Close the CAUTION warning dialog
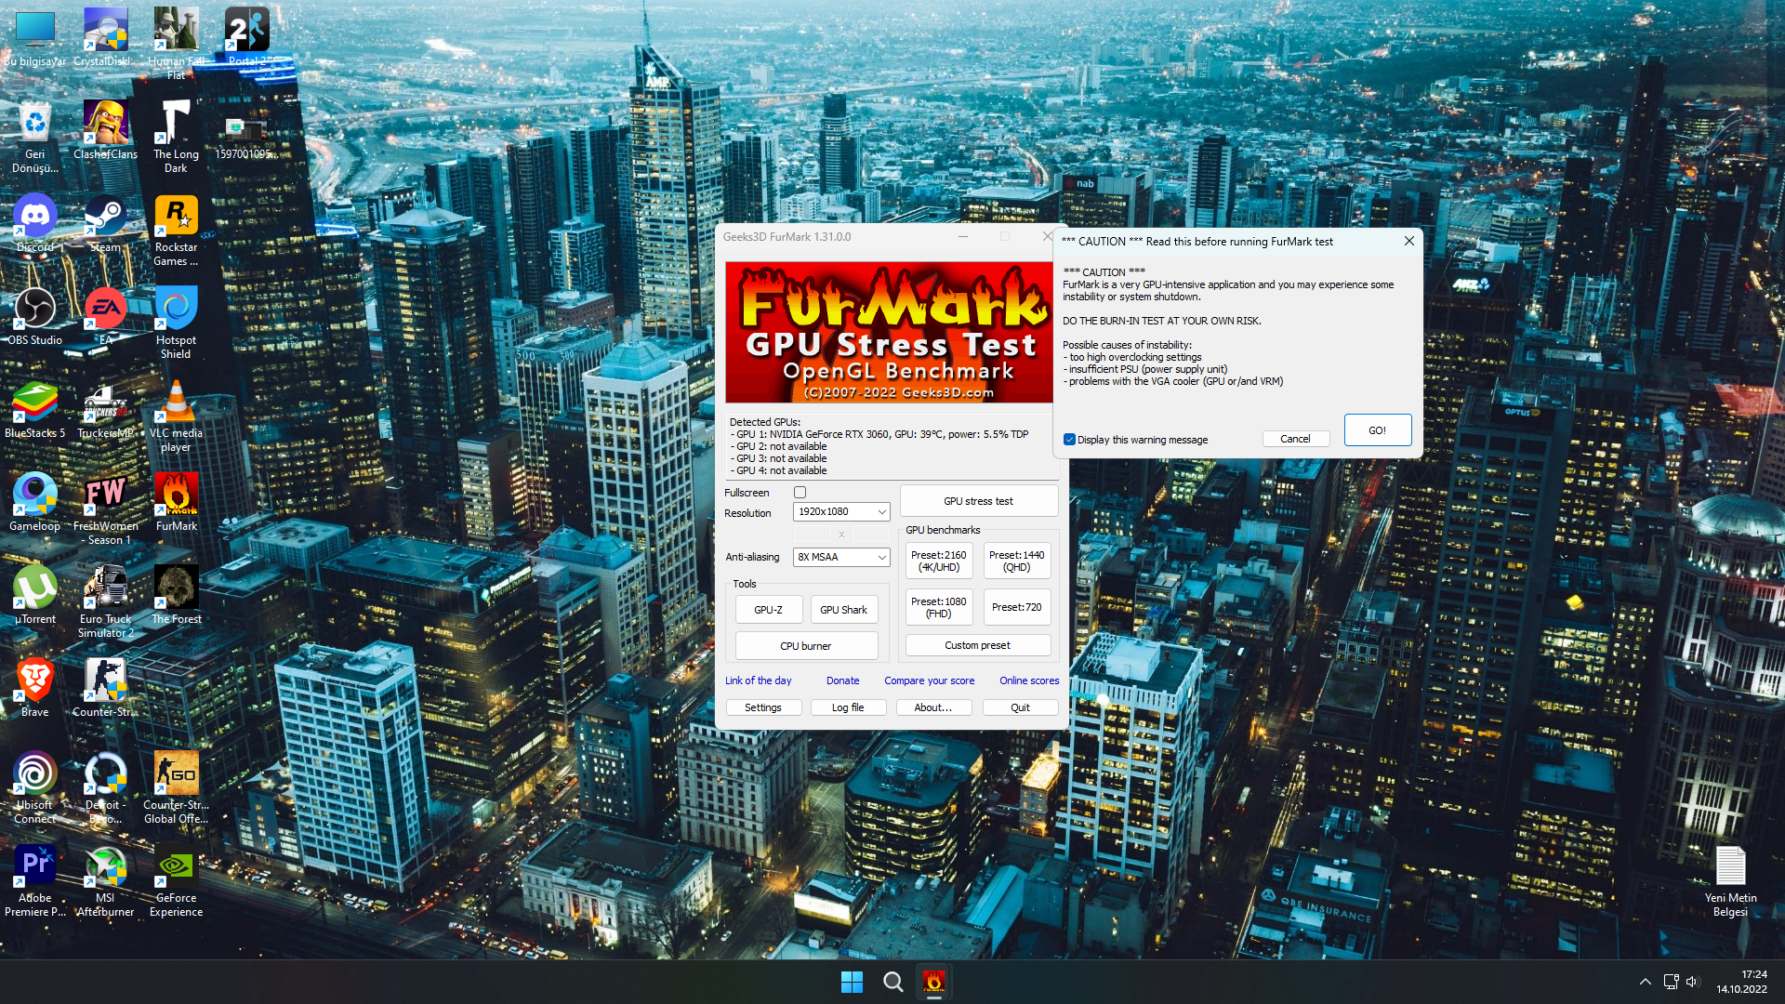Image resolution: width=1785 pixels, height=1004 pixels. [1408, 241]
